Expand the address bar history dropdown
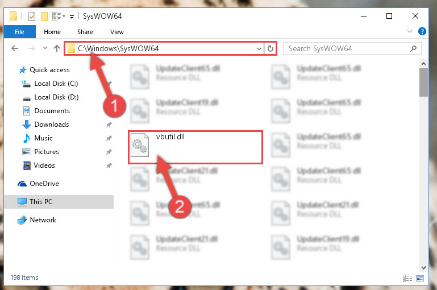The width and height of the screenshot is (437, 290). click(x=259, y=49)
